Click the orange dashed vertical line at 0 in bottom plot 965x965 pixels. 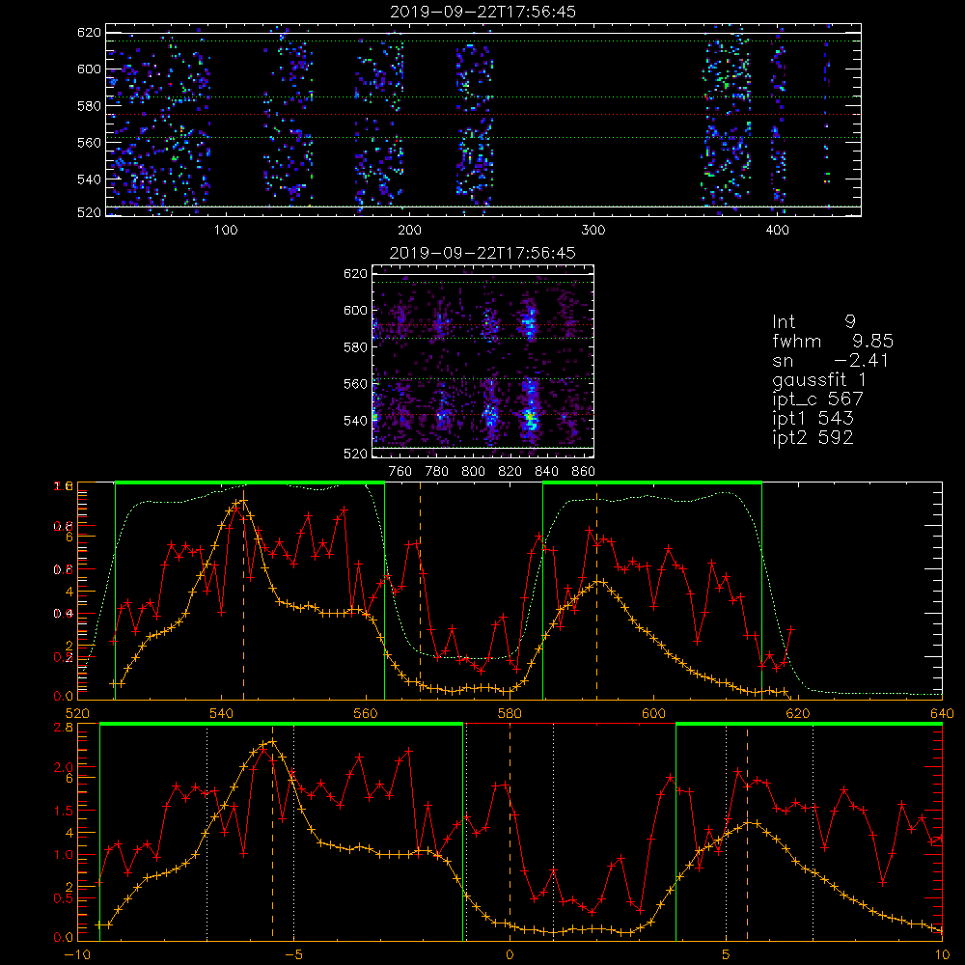(510, 831)
